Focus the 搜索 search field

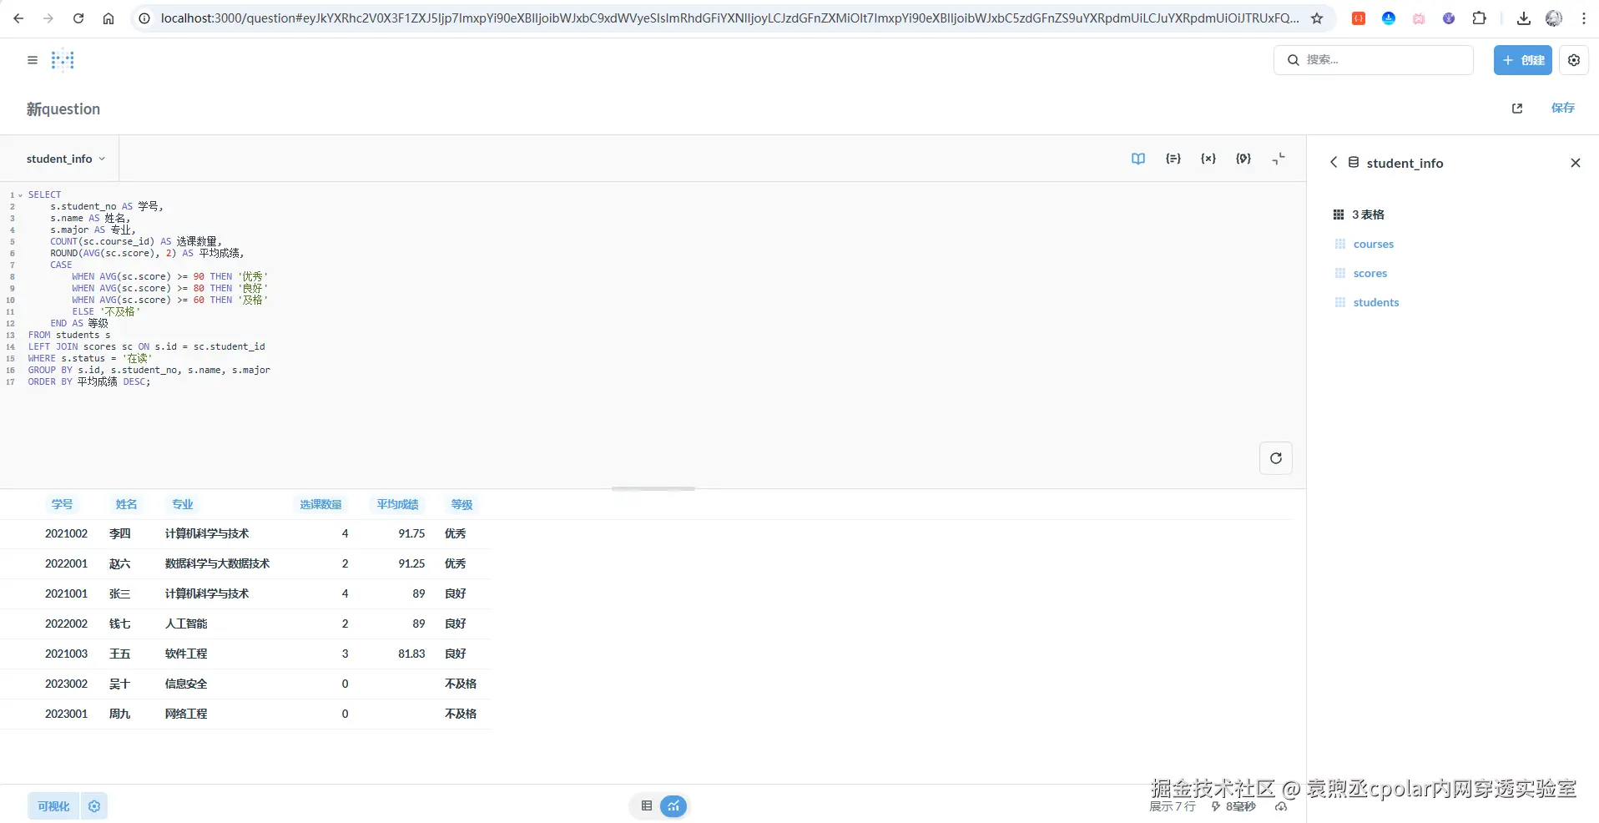coord(1374,60)
